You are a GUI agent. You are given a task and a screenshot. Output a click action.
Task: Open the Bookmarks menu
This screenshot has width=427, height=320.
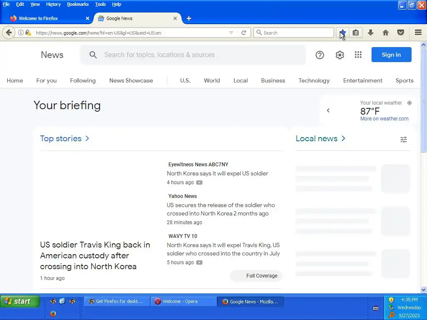[x=78, y=4]
